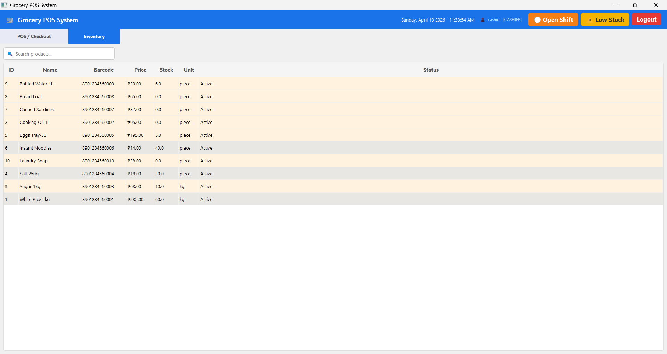Viewport: 667px width, 354px height.
Task: Open Shift using the orange button
Action: (x=553, y=19)
